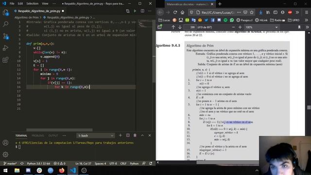
Task: Close the terminal panel
Action: tap(150, 135)
